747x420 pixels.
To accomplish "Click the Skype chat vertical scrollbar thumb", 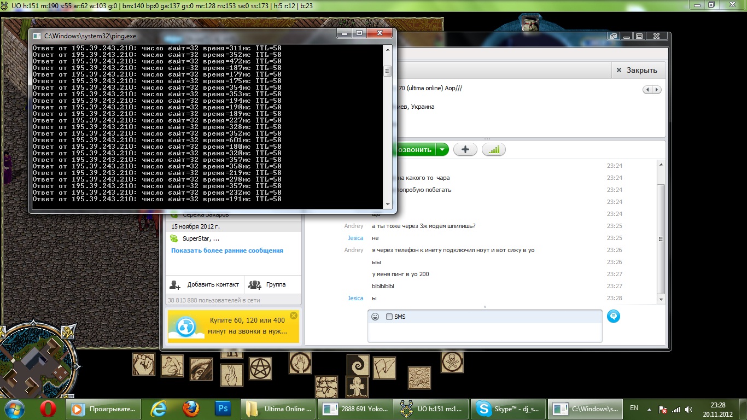I will click(661, 239).
